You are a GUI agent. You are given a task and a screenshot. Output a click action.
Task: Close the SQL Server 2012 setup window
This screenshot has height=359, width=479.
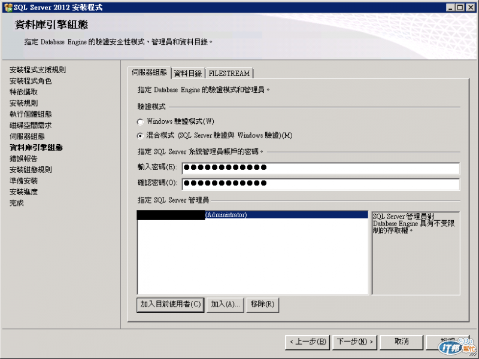click(471, 7)
